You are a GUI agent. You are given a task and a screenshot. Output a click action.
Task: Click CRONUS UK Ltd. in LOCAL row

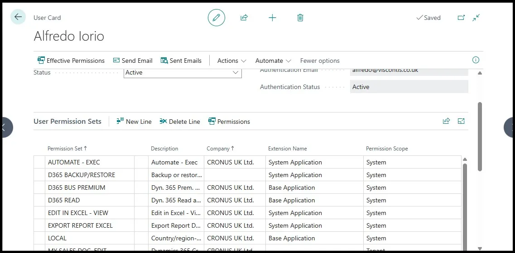235,238
